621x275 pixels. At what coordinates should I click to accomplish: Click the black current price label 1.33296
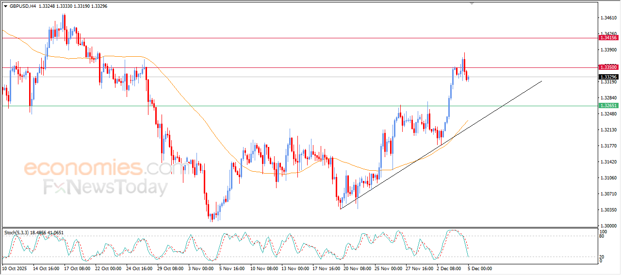pyautogui.click(x=608, y=77)
